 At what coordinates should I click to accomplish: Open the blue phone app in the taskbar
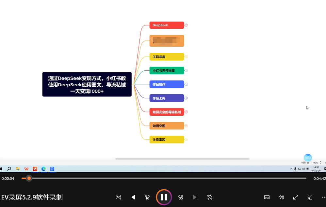(52, 169)
